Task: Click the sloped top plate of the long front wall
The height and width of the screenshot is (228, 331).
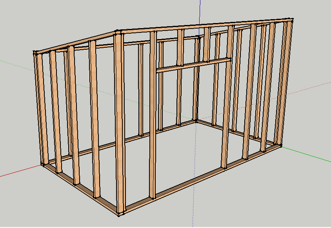Action: pos(204,24)
